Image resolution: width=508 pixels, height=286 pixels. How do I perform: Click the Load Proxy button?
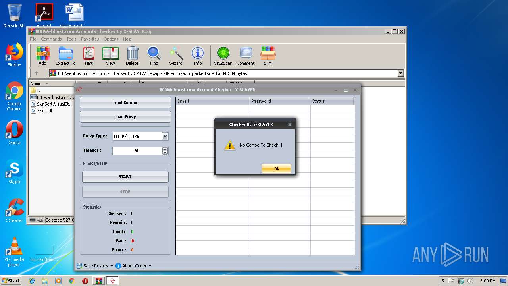[125, 117]
